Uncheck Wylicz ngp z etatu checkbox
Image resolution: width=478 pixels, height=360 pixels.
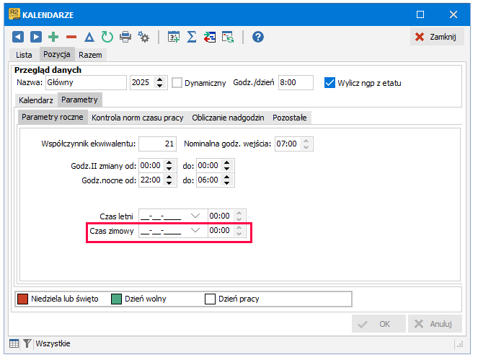click(329, 83)
